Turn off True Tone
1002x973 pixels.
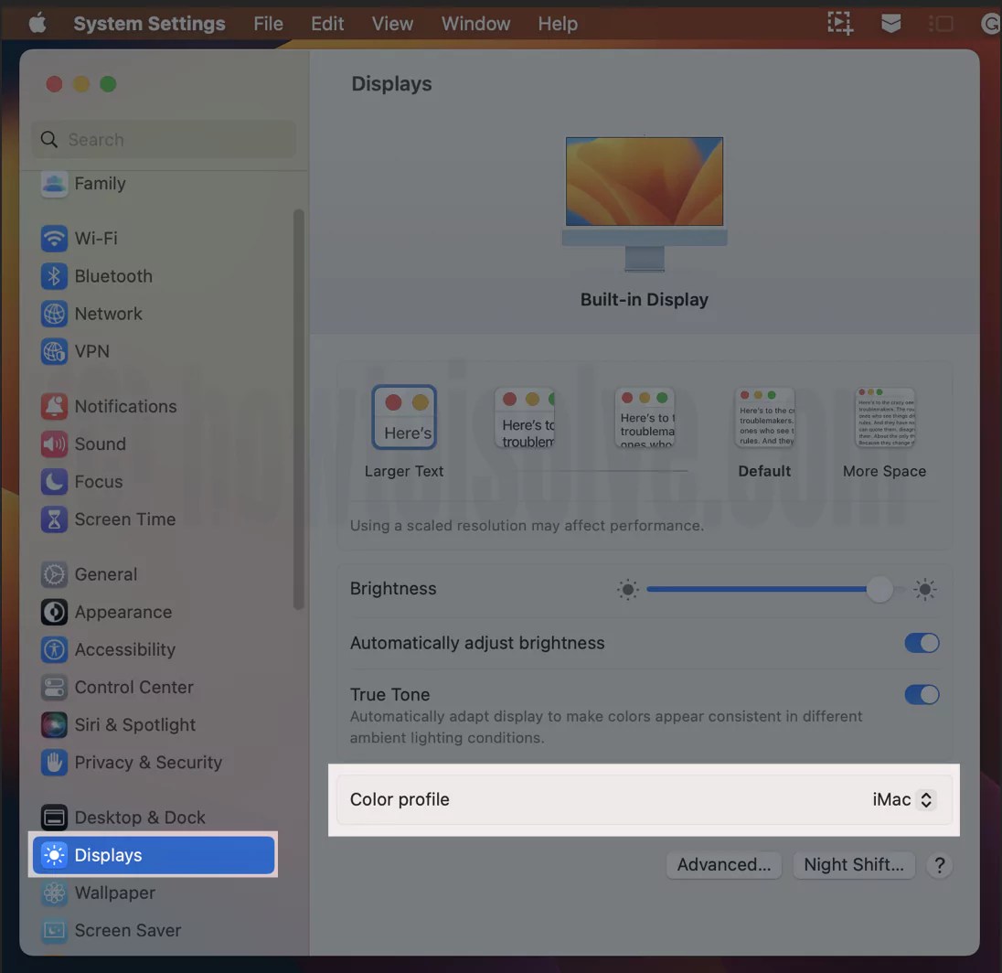[x=922, y=694]
